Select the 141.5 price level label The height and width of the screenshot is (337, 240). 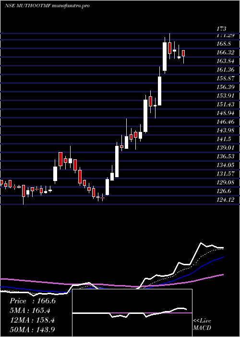[x=224, y=139]
